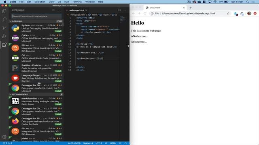Open the Go menu

point(59,2)
